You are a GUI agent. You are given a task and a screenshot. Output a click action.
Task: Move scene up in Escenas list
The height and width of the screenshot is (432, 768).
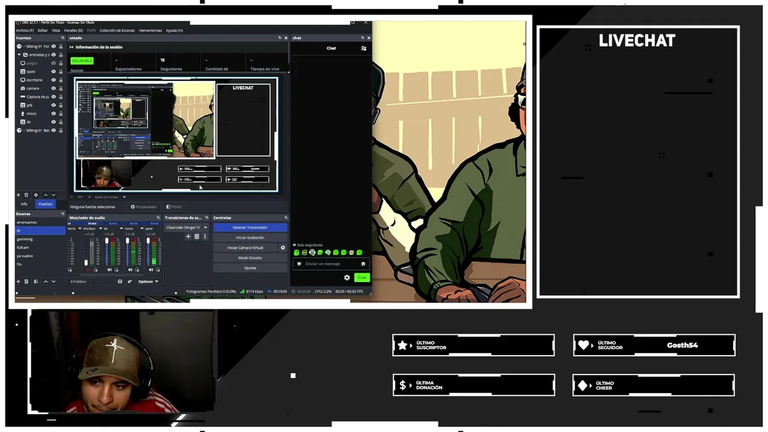tap(45, 281)
